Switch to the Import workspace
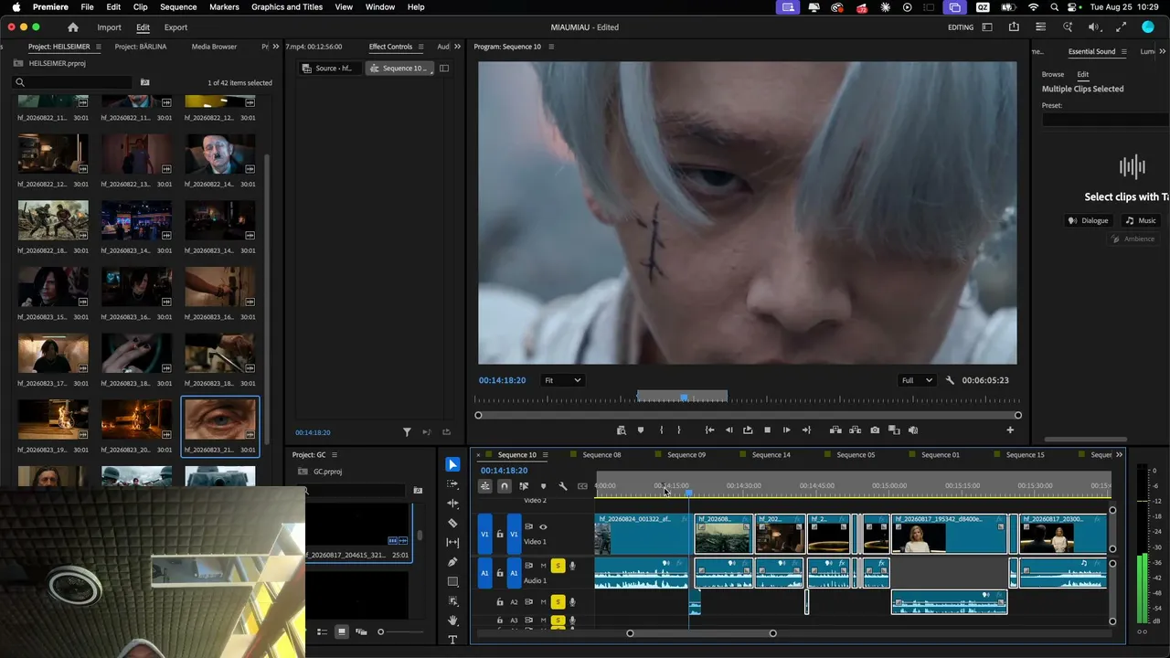The image size is (1170, 658). click(109, 27)
